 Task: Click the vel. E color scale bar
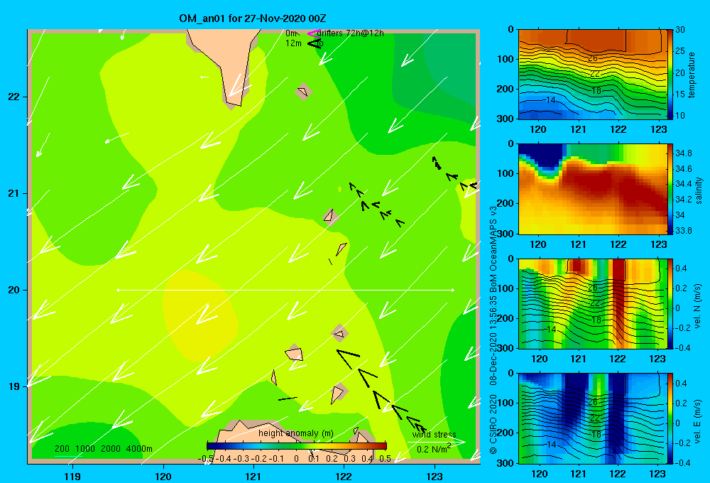point(670,418)
